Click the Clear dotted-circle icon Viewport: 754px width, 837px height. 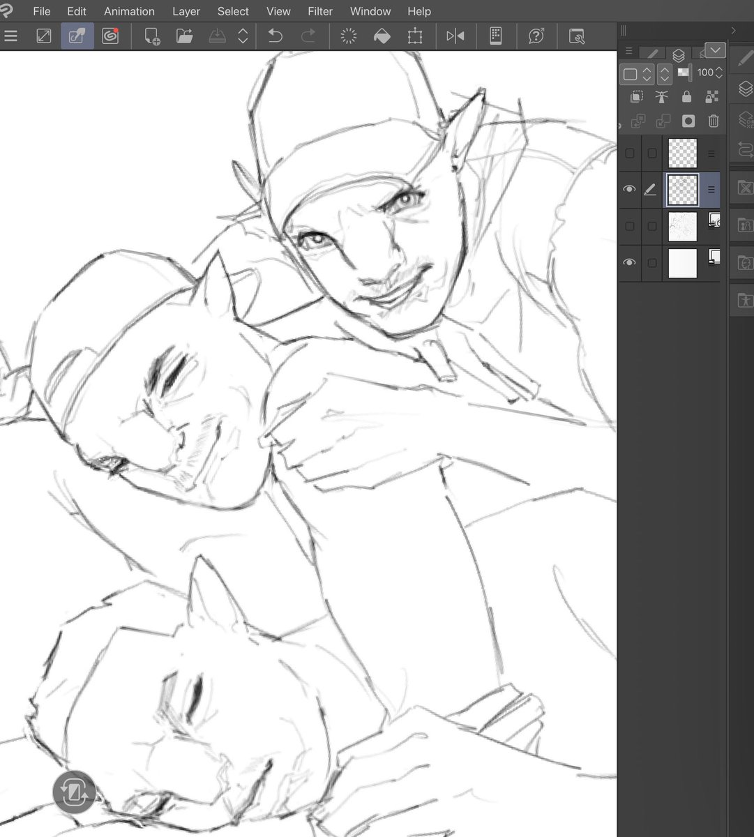tap(349, 36)
